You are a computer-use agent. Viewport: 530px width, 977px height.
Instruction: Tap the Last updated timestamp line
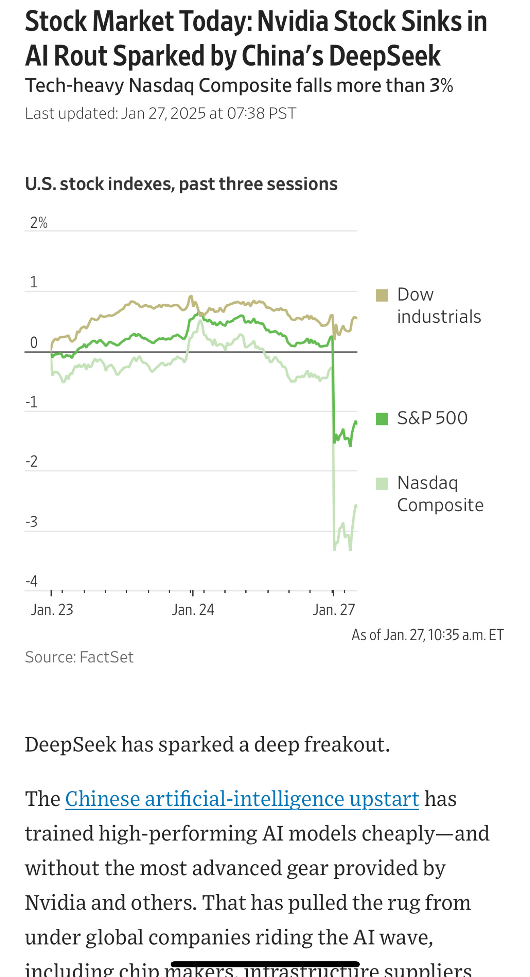pyautogui.click(x=161, y=114)
